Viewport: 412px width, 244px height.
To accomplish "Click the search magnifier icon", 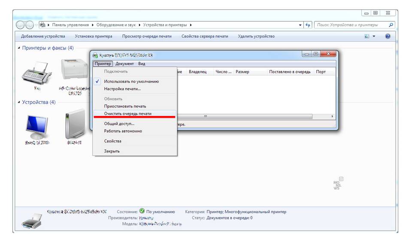I will (x=391, y=25).
